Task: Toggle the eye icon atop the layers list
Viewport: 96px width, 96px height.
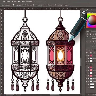Action: (x=87, y=53)
